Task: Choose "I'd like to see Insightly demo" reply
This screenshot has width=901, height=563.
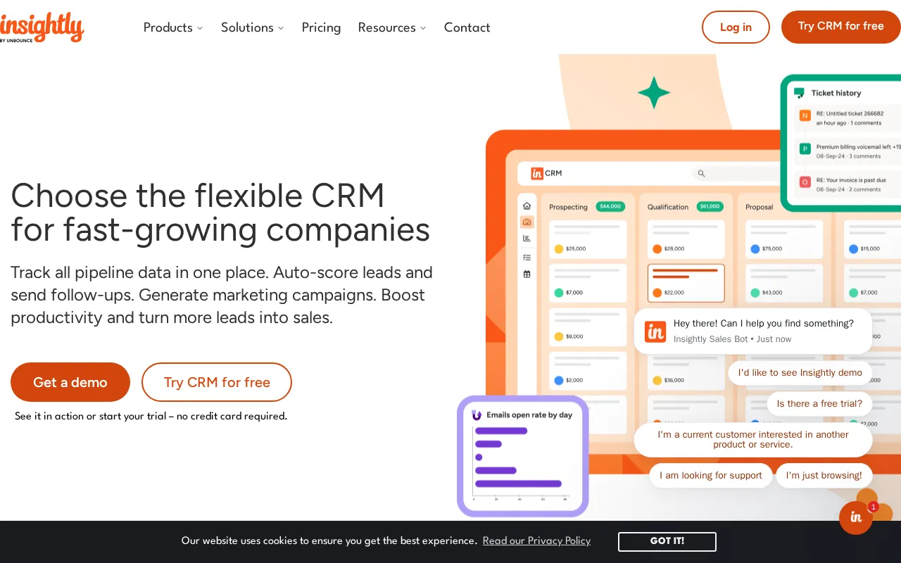Action: coord(800,373)
